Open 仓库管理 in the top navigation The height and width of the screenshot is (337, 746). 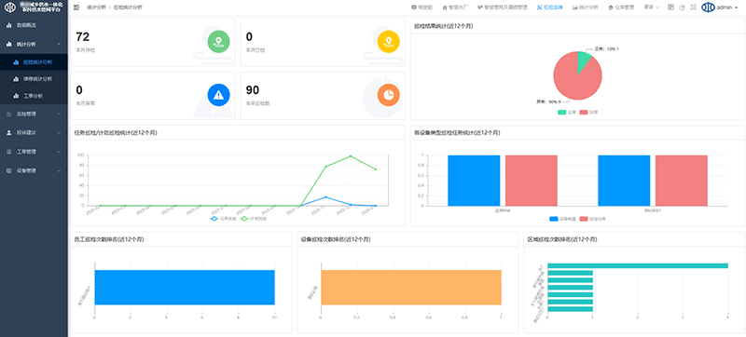click(x=621, y=7)
